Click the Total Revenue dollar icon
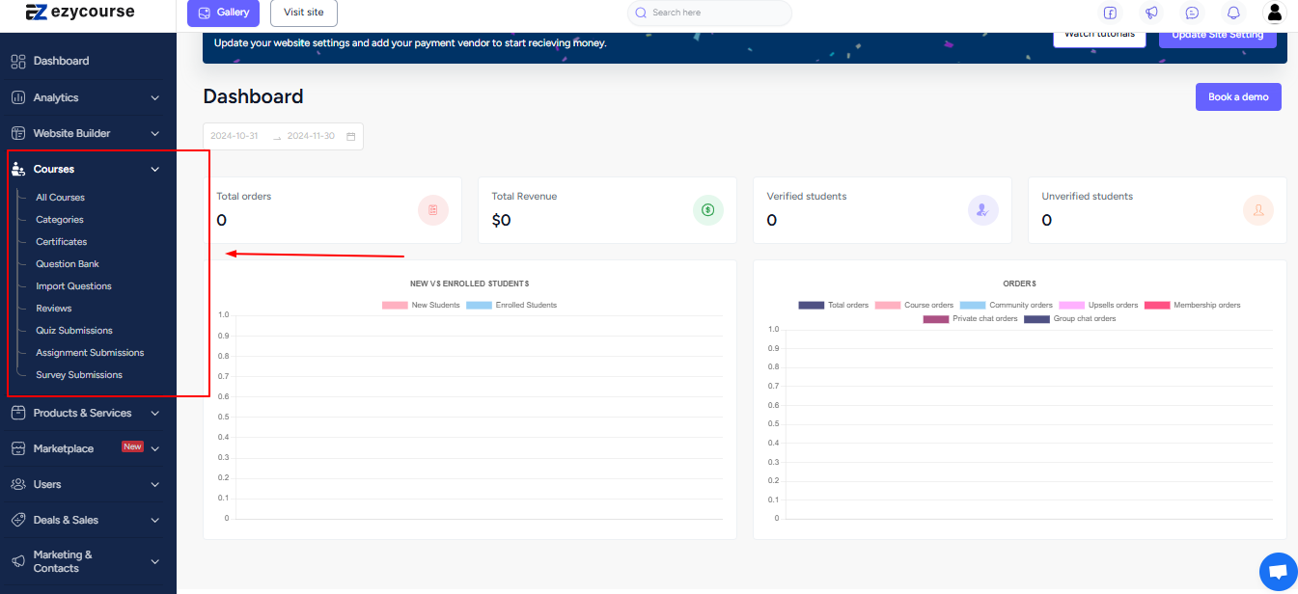 coord(708,209)
